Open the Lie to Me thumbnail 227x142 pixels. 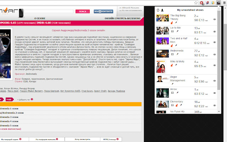(162, 31)
